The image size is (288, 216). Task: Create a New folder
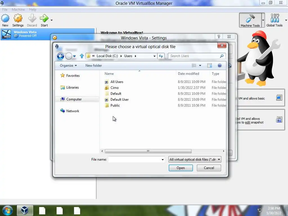[x=94, y=65]
